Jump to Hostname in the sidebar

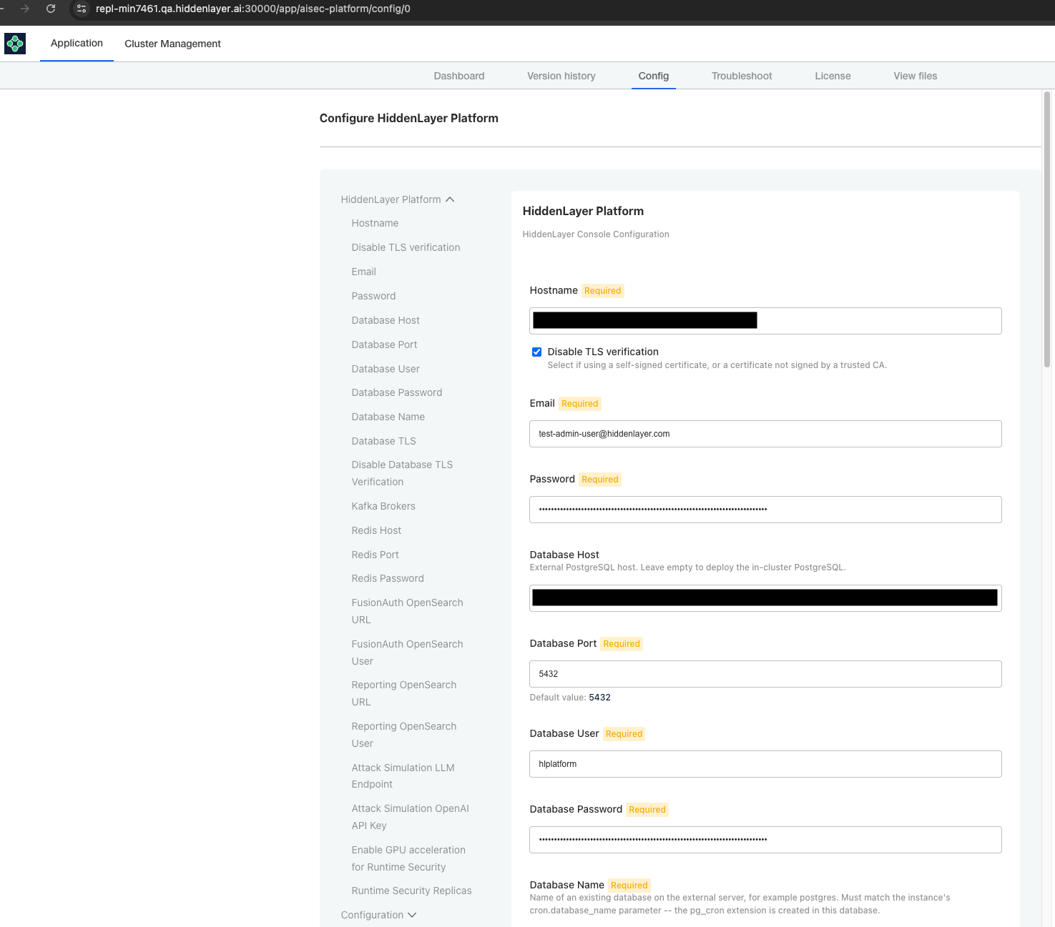(x=375, y=223)
